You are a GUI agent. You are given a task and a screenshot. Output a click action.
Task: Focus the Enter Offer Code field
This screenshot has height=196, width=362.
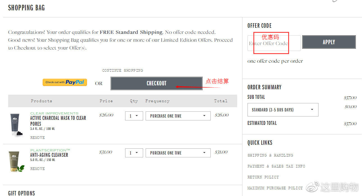[x=274, y=43]
